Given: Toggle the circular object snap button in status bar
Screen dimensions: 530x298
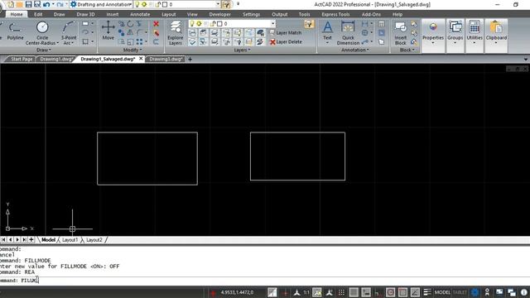Looking at the screenshot, I should [390, 292].
